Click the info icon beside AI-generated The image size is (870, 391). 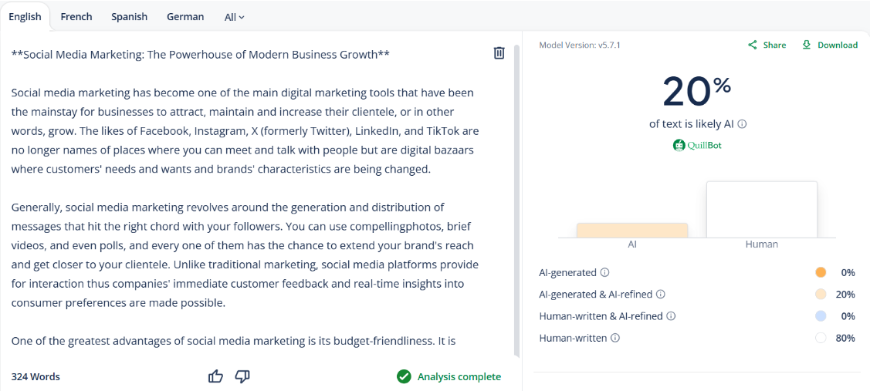click(605, 272)
